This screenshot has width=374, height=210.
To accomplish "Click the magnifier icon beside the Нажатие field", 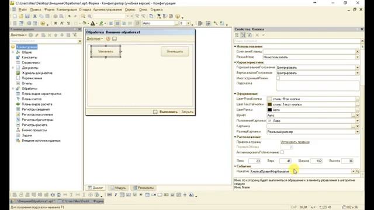I will (357, 171).
